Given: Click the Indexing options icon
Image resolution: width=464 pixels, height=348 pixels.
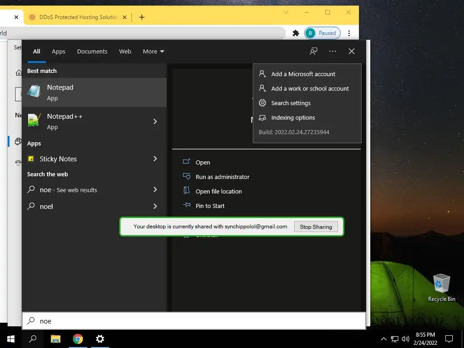Looking at the screenshot, I should 262,117.
